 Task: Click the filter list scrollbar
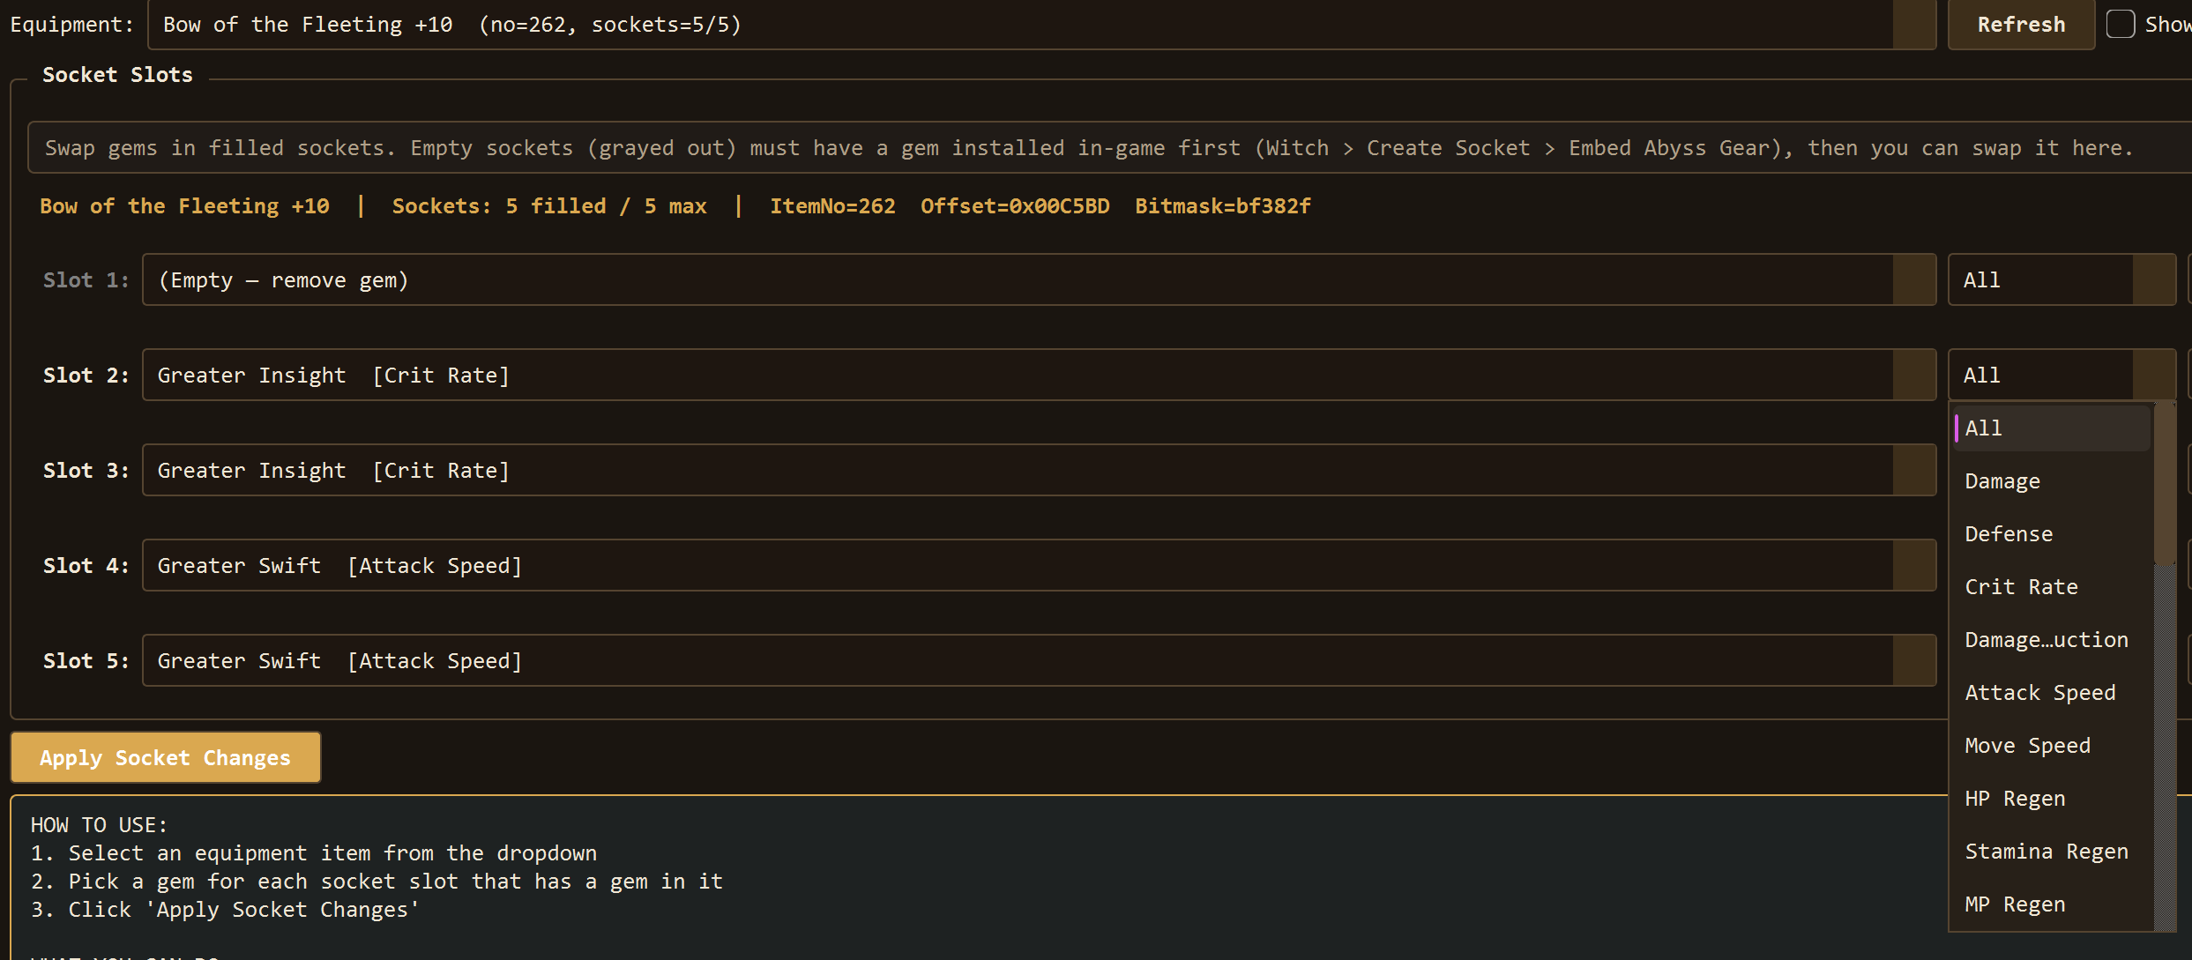pos(2165,485)
